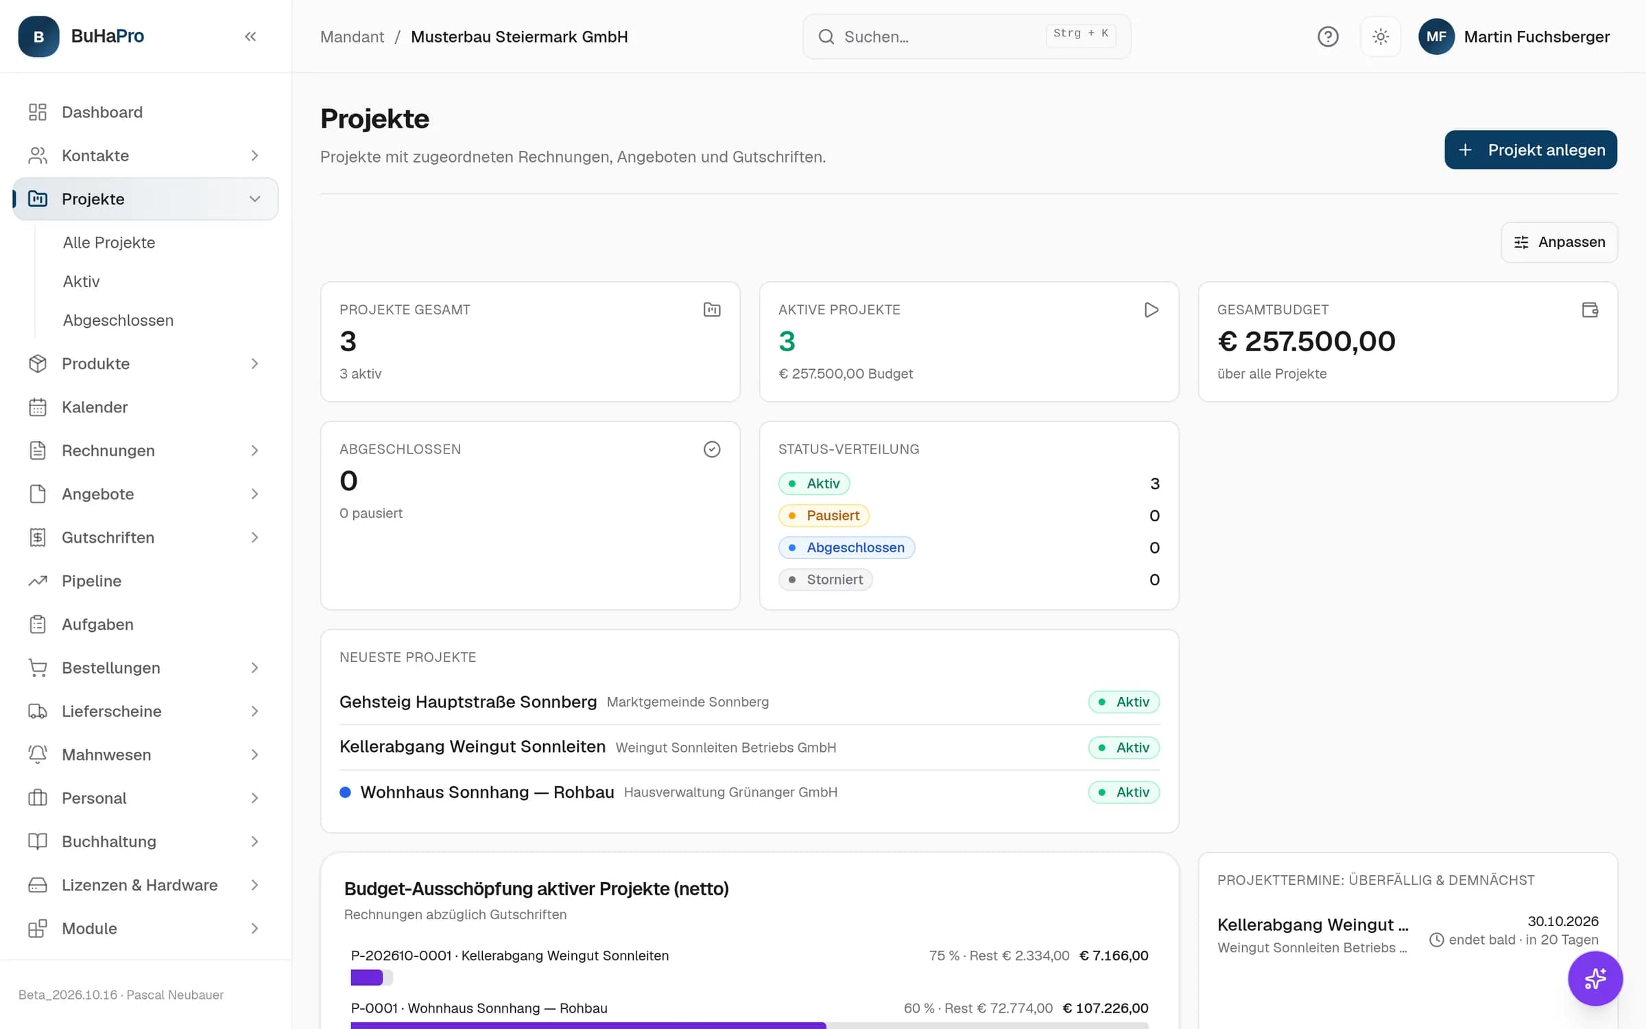
Task: Click the check-circle icon in Abgeschlossen card
Action: (712, 449)
